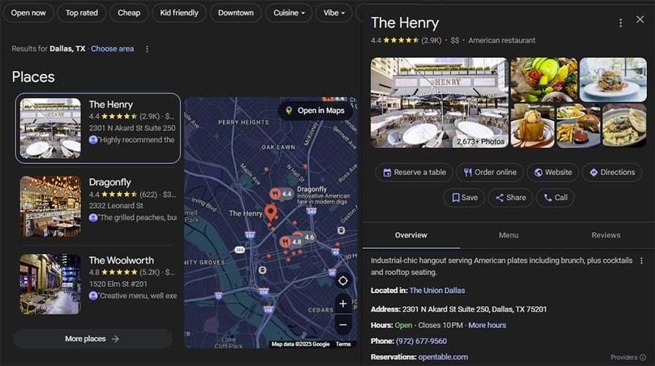The image size is (655, 366).
Task: Click the red Henry map pin
Action: click(271, 212)
